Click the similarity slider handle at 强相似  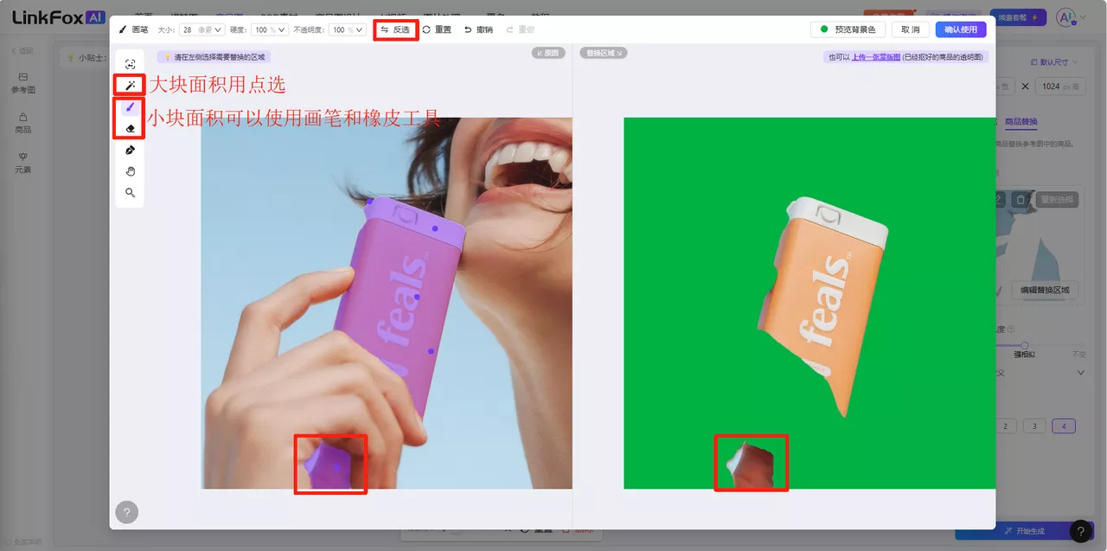point(1024,345)
